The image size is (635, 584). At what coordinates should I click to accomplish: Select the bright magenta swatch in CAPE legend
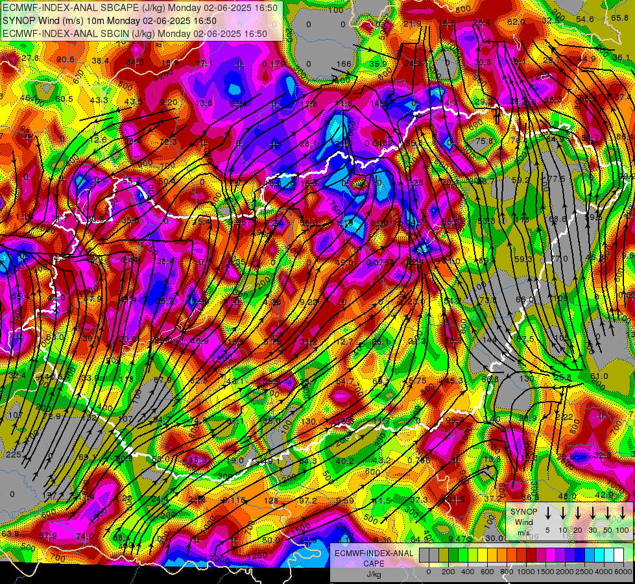coord(551,555)
